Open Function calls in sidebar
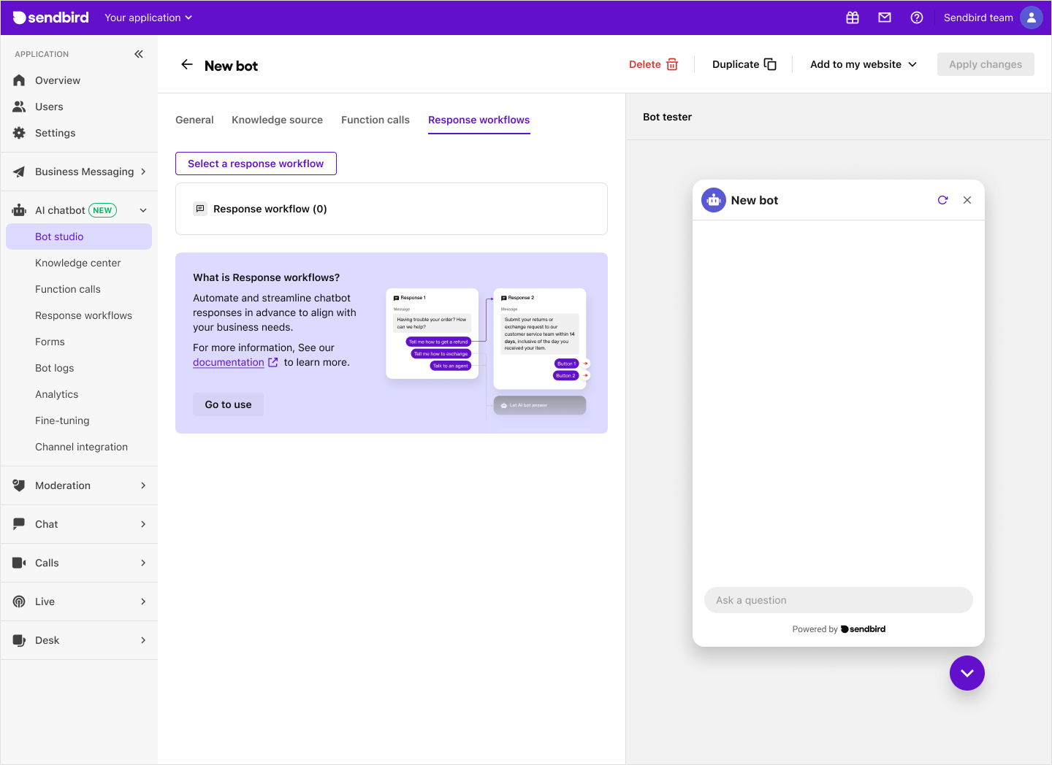 (68, 289)
